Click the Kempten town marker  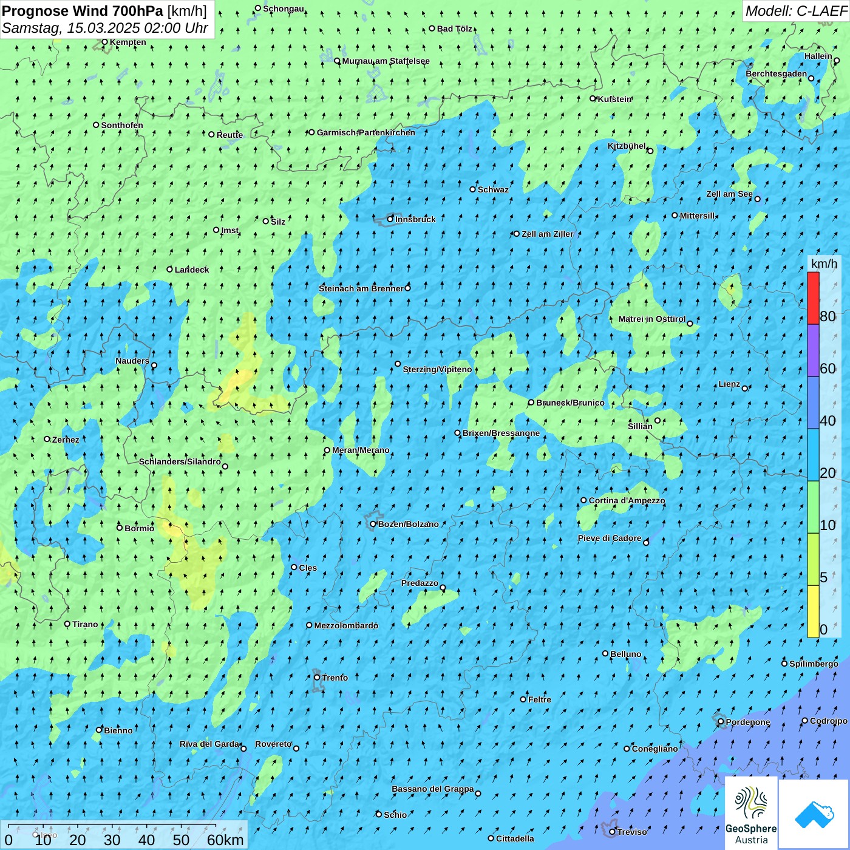(x=104, y=42)
